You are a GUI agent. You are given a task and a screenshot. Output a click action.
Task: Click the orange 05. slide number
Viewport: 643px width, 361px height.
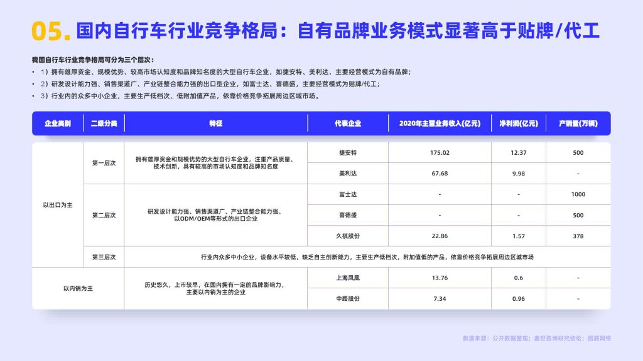51,31
